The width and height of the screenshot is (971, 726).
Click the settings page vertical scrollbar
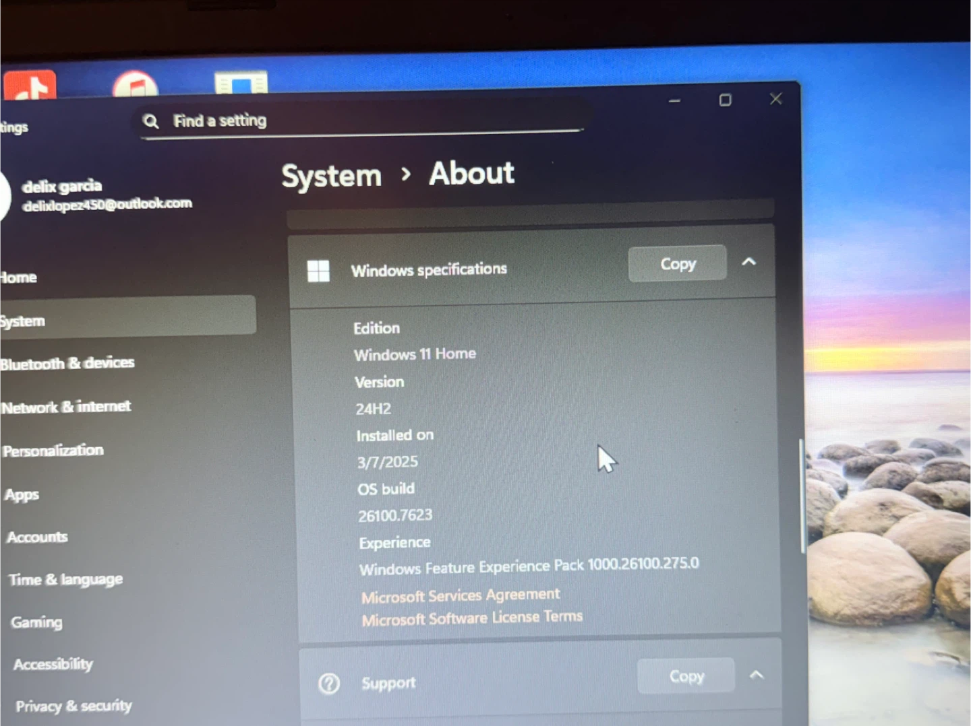point(802,496)
